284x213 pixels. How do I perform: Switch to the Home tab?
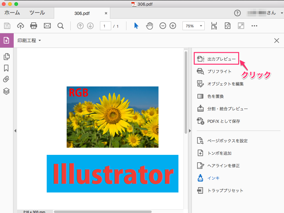pos(12,13)
